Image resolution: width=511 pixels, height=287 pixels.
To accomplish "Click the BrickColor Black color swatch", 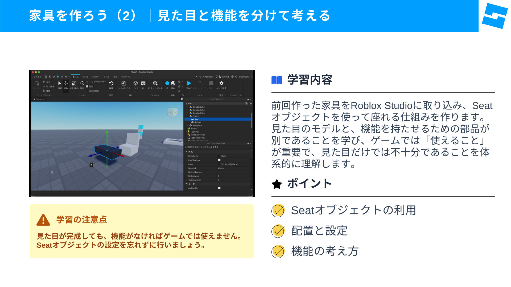I will point(219,156).
